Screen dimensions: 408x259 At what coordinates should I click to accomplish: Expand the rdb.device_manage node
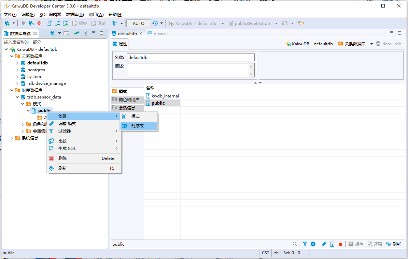(x=17, y=83)
